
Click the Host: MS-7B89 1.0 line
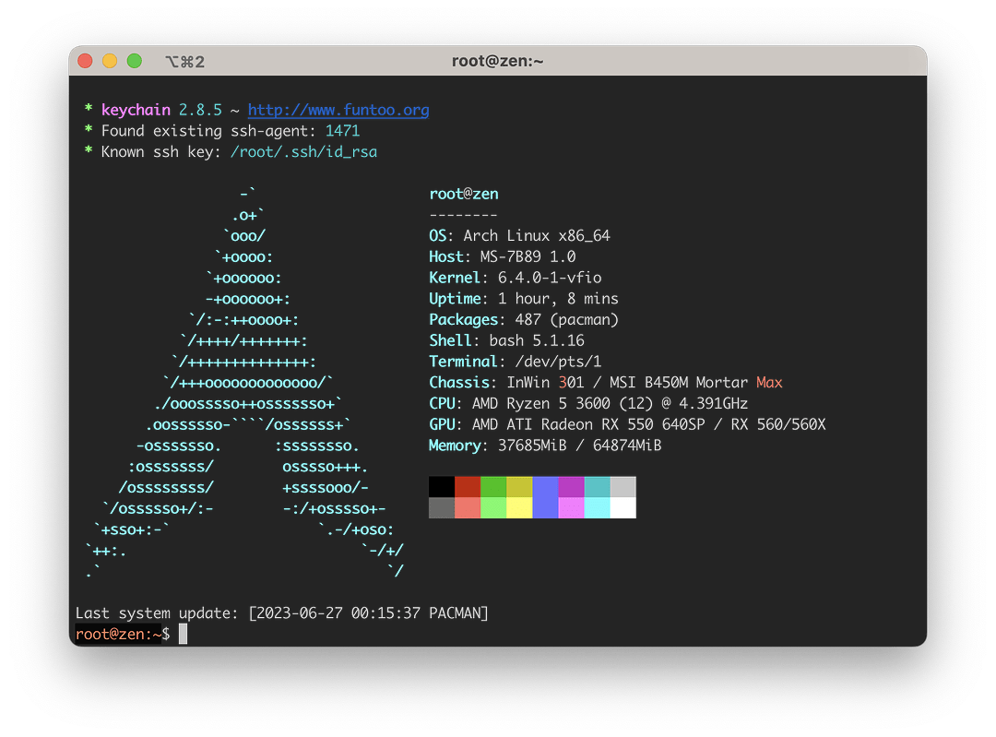(x=503, y=256)
